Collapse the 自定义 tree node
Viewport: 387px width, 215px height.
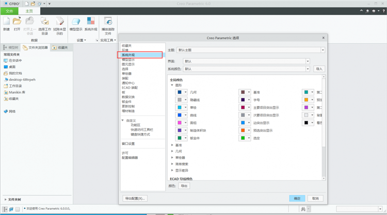[x=122, y=120]
